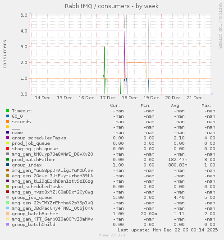This screenshot has width=224, height=240.
Task: Click group_index average value 880.83m
Action: pyautogui.click(x=178, y=165)
